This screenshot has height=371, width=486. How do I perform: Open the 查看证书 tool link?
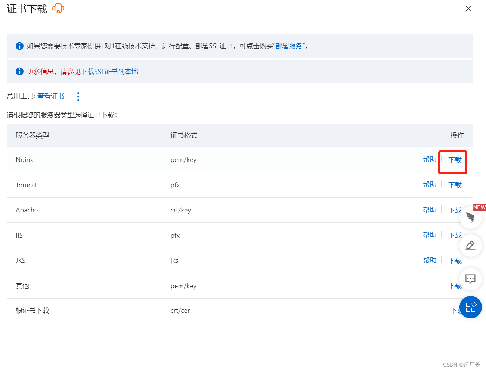pos(51,96)
